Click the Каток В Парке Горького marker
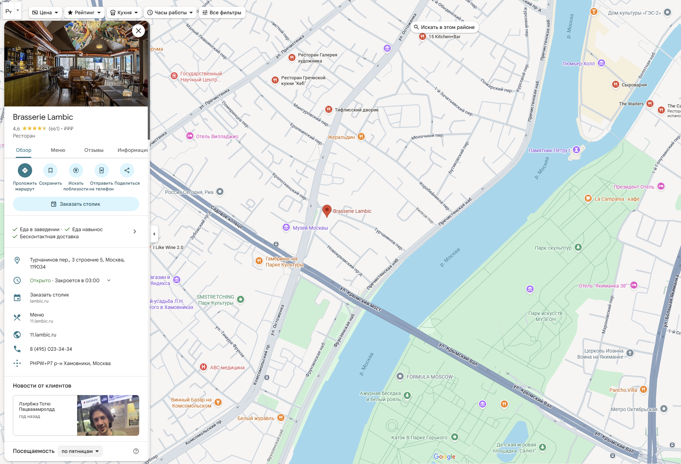This screenshot has height=464, width=681. point(455,436)
